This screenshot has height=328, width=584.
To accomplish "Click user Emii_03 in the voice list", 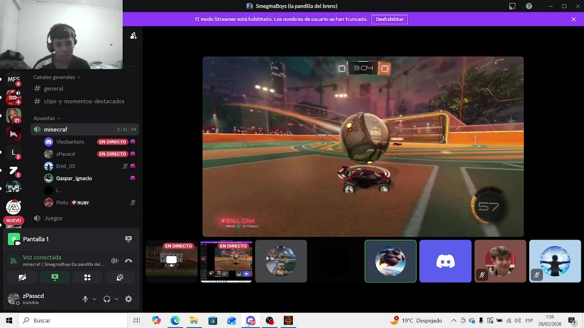I will click(x=65, y=166).
